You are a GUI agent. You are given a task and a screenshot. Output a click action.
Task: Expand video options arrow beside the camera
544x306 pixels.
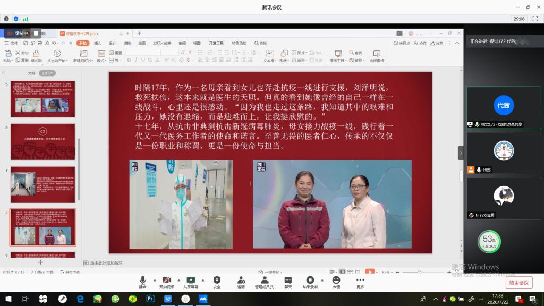(x=178, y=280)
